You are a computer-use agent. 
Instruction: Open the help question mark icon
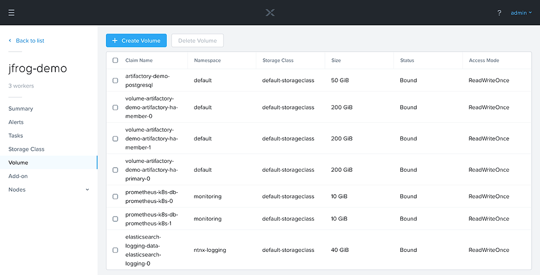pyautogui.click(x=499, y=13)
